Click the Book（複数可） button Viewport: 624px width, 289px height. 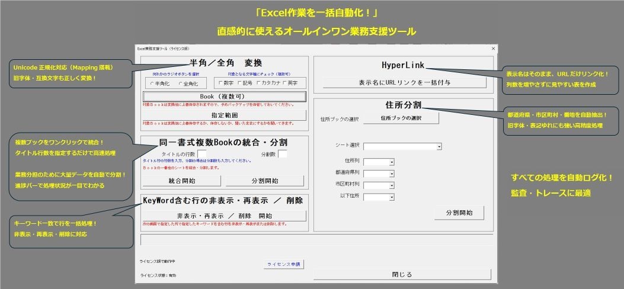coord(225,97)
